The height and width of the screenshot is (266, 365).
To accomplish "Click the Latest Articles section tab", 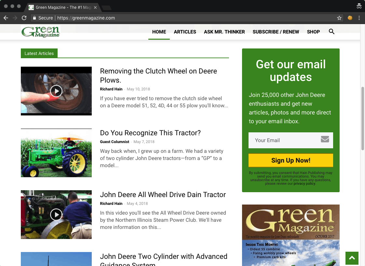I will [x=39, y=53].
